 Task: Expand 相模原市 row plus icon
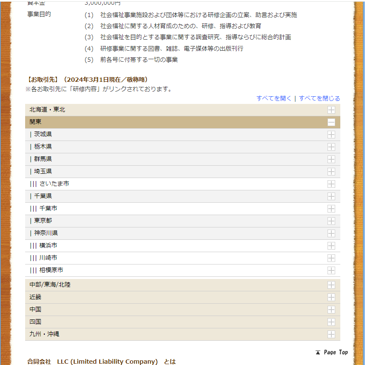click(331, 270)
